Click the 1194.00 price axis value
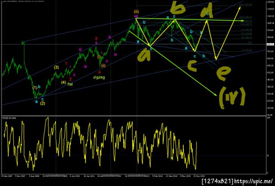This screenshot has height=186, width=275. tap(270, 9)
